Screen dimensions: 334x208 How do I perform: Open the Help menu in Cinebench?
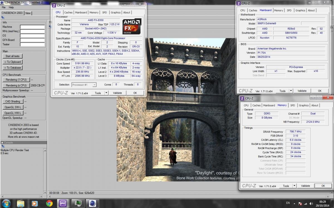11,7
